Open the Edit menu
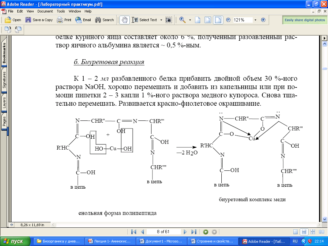This screenshot has height=246, width=328. (x=20, y=11)
